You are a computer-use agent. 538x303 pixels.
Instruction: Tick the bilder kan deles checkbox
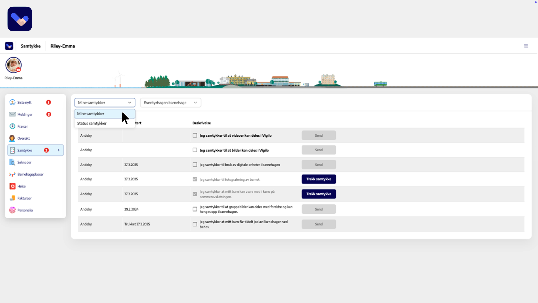pyautogui.click(x=195, y=150)
